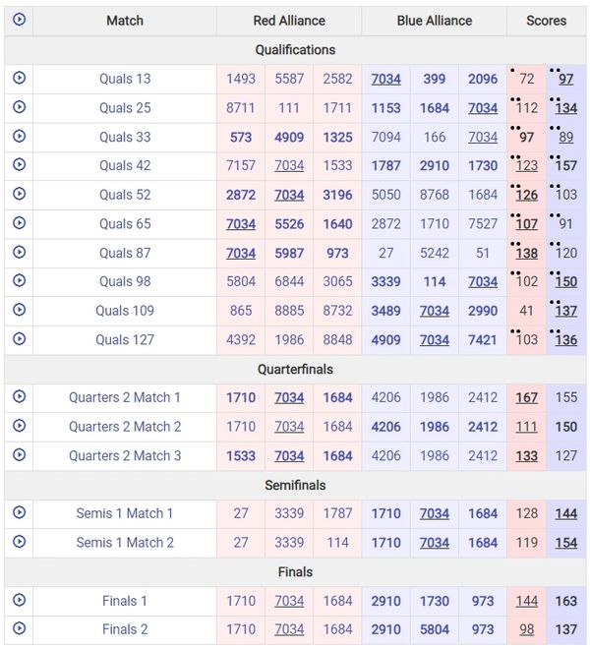Viewport: 590px width, 649px height.
Task: Open the Quals 42 match link
Action: click(x=125, y=166)
